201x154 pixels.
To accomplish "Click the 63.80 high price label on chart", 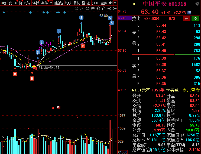I will coord(103,16).
